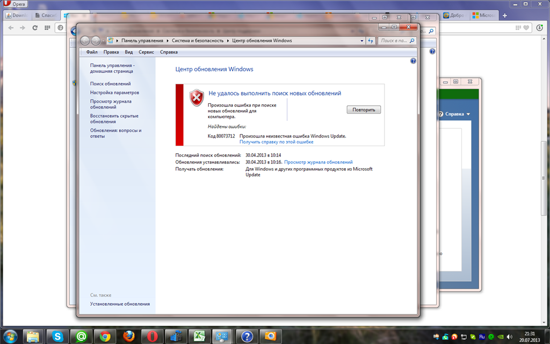
Task: Open the Файл menu
Action: (92, 52)
